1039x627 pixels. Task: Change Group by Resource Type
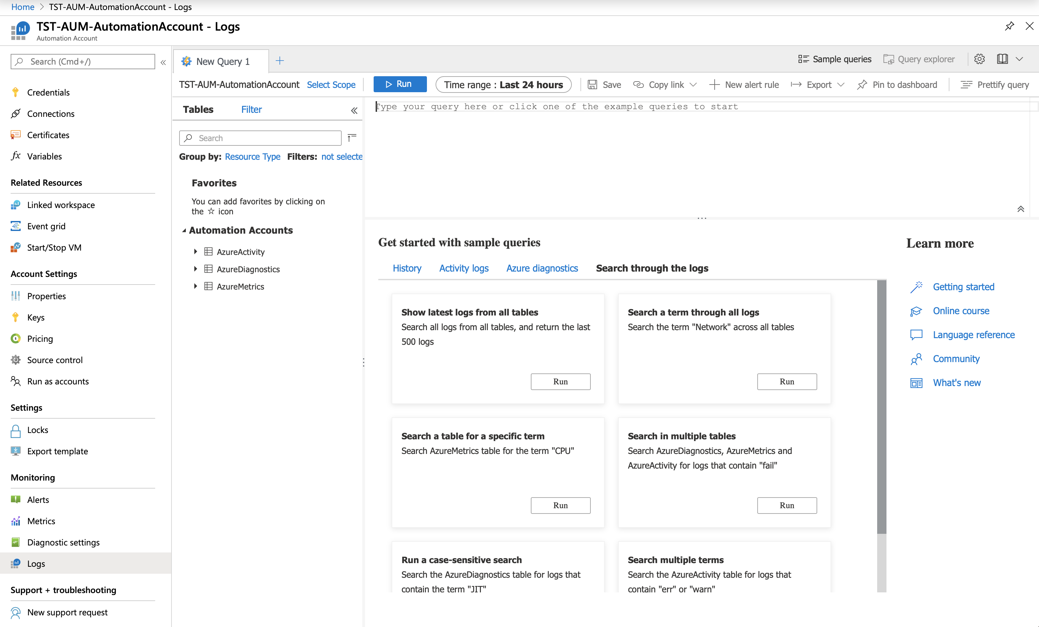pos(252,157)
